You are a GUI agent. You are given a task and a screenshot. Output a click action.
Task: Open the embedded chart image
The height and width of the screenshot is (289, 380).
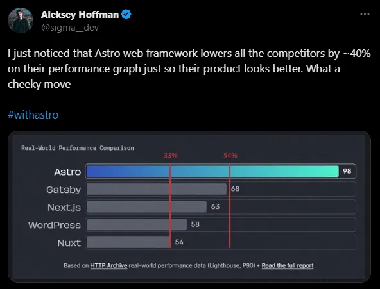pos(189,206)
